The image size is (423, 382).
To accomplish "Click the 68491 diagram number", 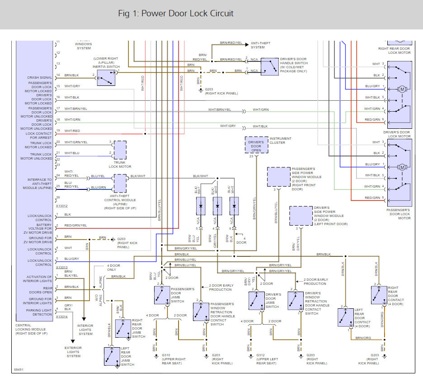I will 19,370.
